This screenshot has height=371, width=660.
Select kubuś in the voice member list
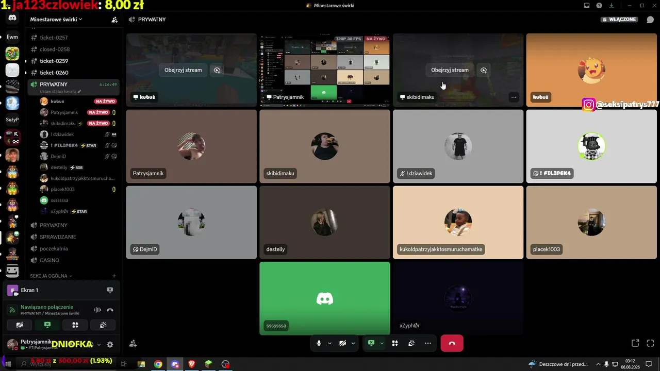coord(77,102)
